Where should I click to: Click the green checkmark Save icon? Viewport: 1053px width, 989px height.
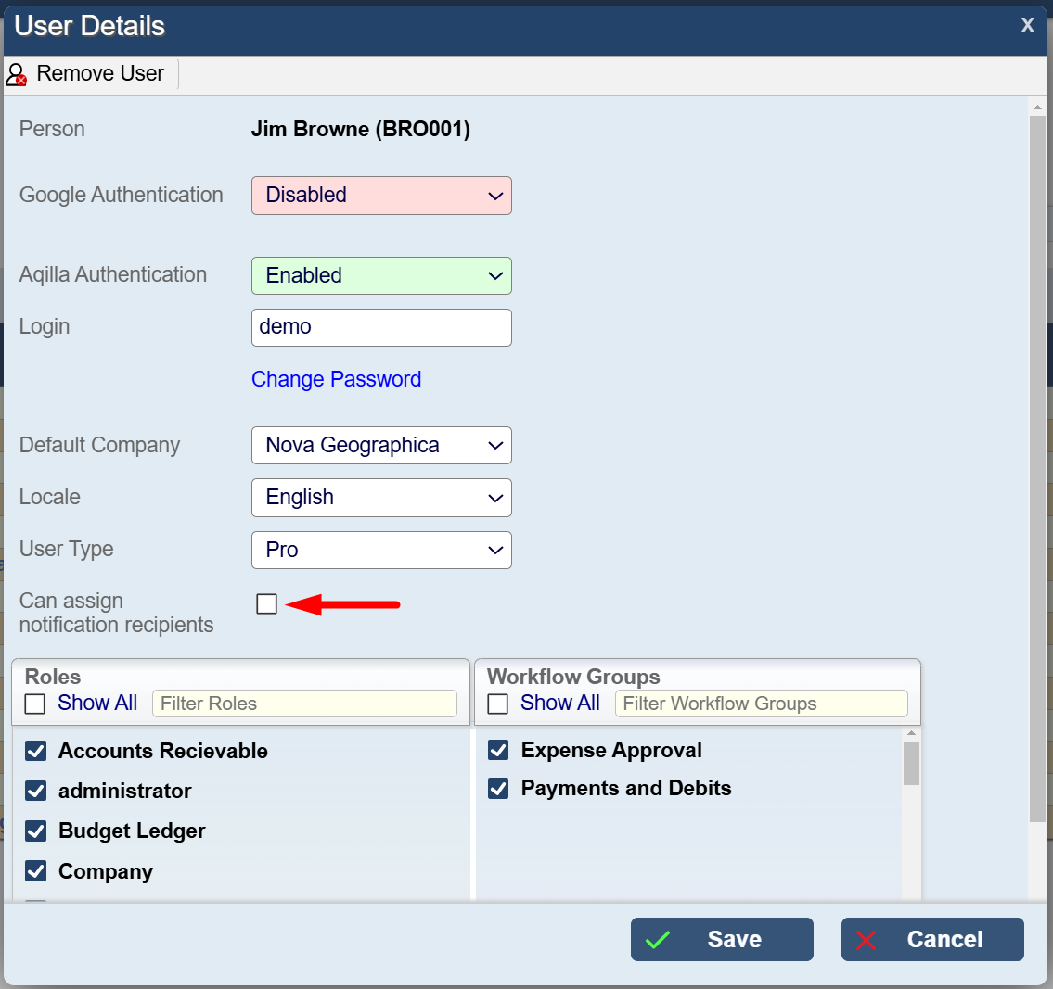pyautogui.click(x=658, y=940)
